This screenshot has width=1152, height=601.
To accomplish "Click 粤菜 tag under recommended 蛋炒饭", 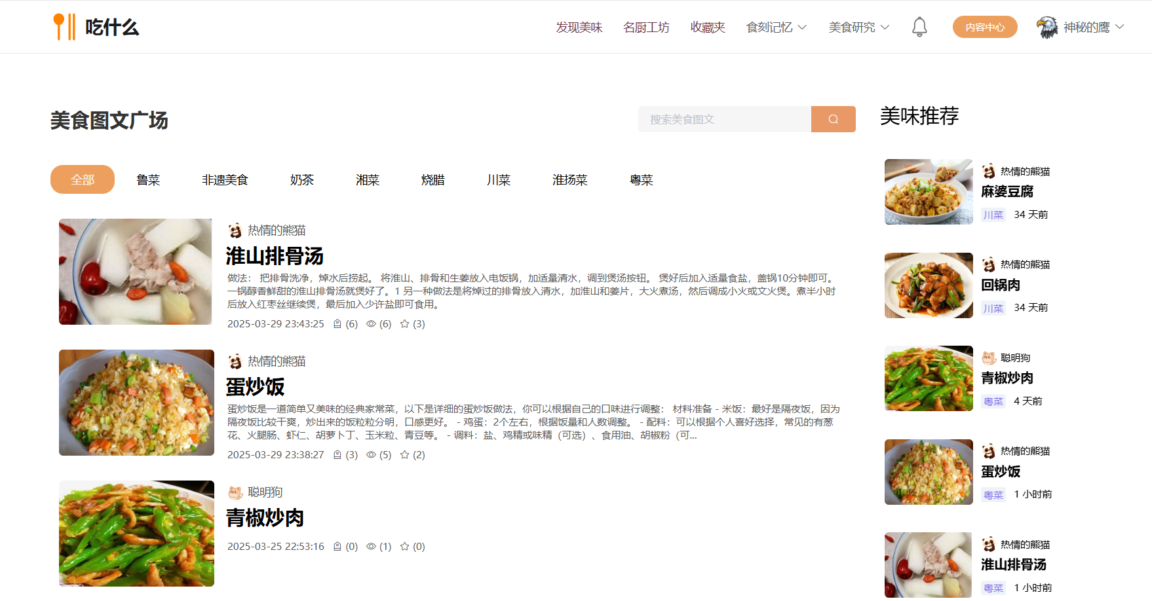I will click(993, 495).
